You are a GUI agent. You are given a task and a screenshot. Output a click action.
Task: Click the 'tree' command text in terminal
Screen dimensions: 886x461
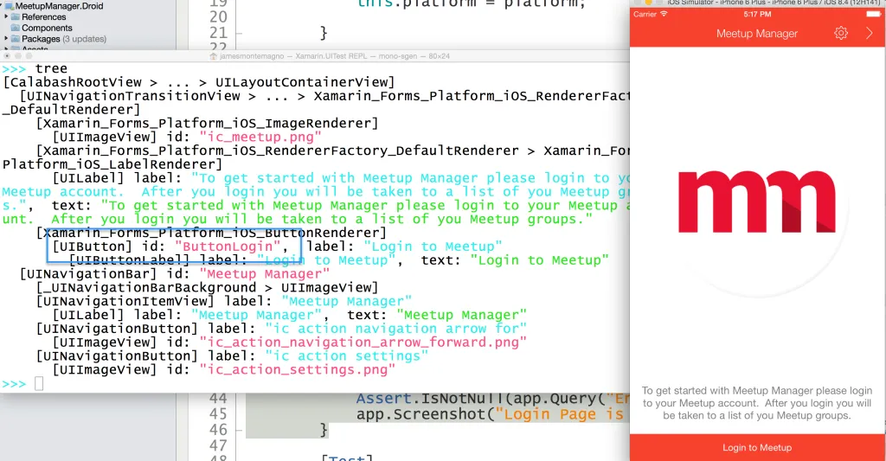coord(51,68)
